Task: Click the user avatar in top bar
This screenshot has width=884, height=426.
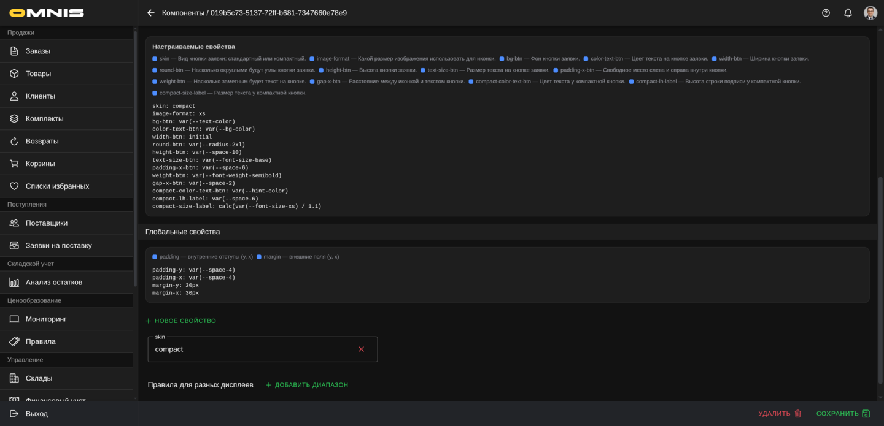Action: 870,13
